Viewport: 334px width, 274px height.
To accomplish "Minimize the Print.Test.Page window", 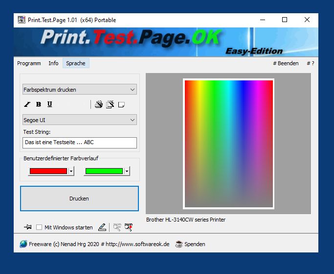I will (263, 20).
